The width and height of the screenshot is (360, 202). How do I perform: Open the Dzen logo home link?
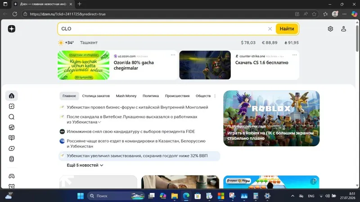point(12,29)
